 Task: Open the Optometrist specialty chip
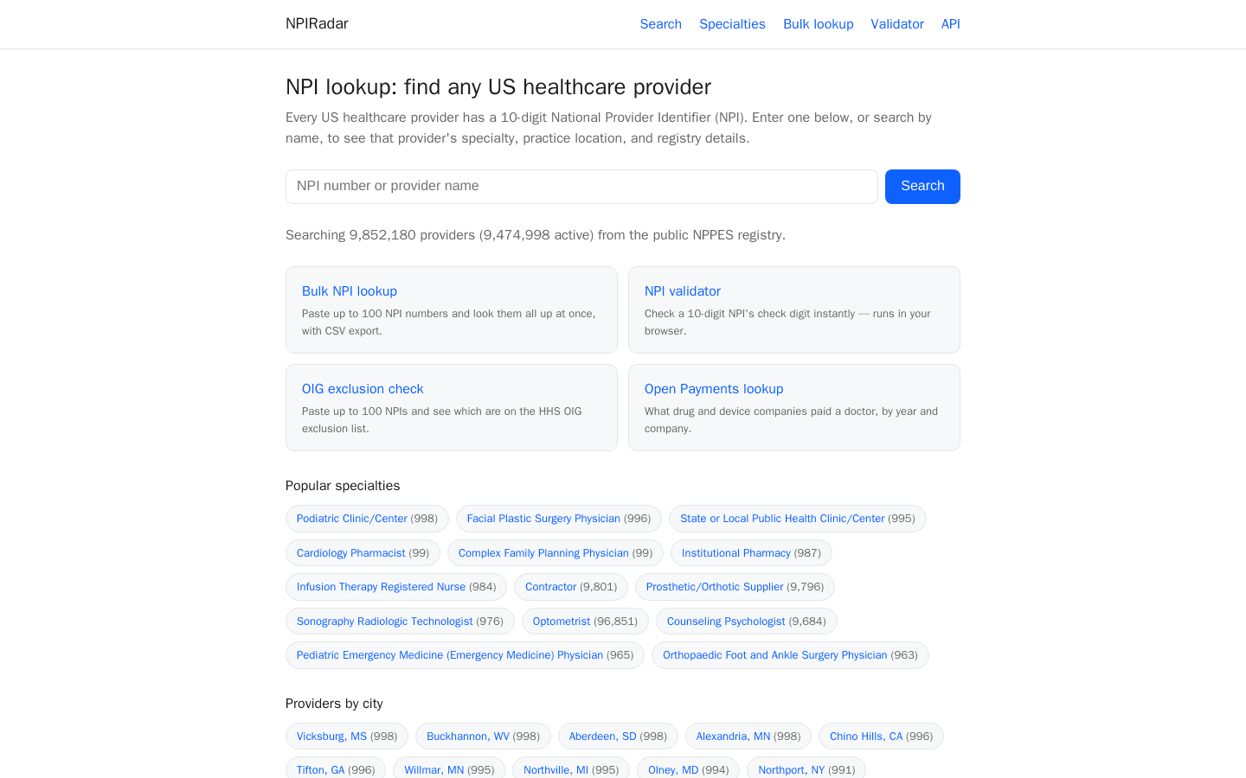click(x=585, y=622)
